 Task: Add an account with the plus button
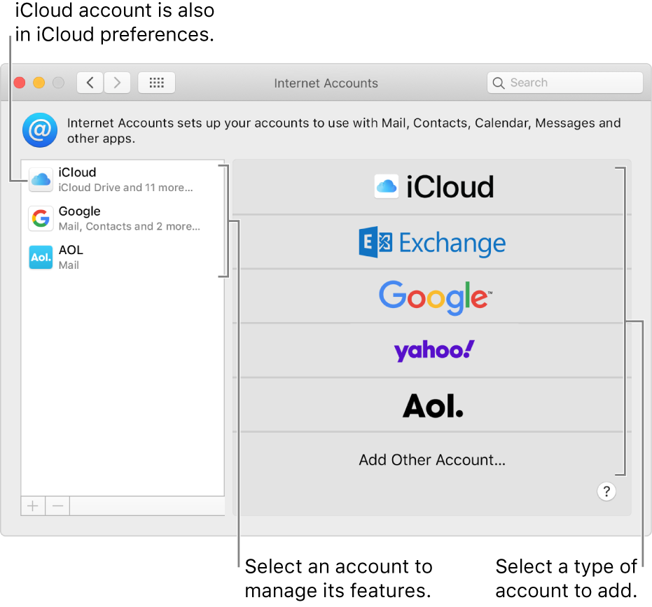click(x=33, y=506)
